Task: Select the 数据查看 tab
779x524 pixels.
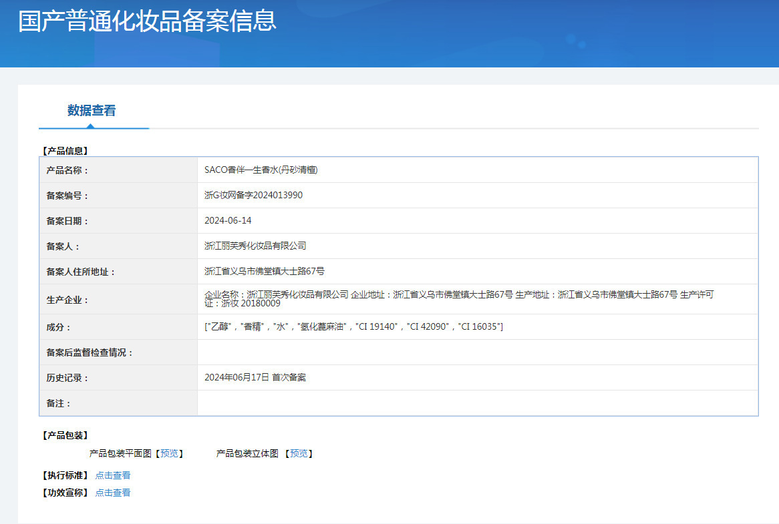Action: click(x=92, y=110)
